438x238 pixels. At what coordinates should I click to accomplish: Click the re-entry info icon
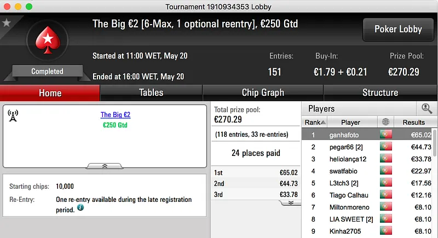click(80, 208)
